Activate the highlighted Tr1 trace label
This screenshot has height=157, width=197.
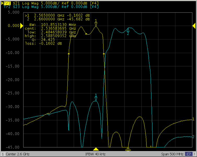[7, 3]
